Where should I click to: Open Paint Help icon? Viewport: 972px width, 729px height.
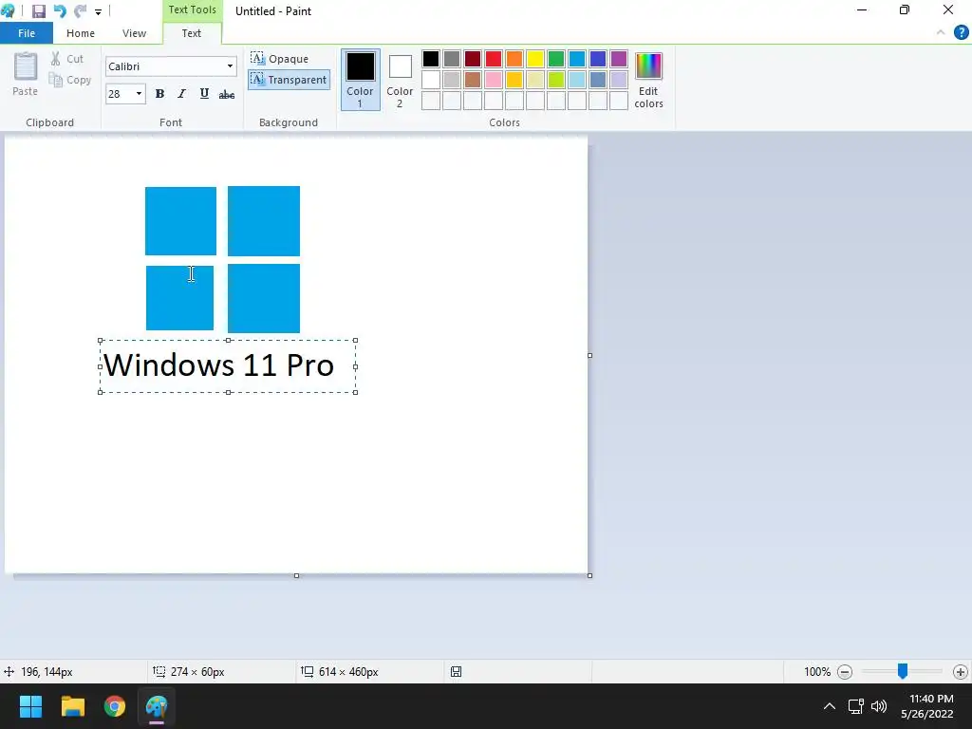(x=961, y=33)
